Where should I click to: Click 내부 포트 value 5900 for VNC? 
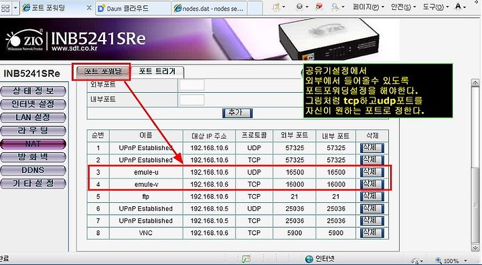point(335,233)
